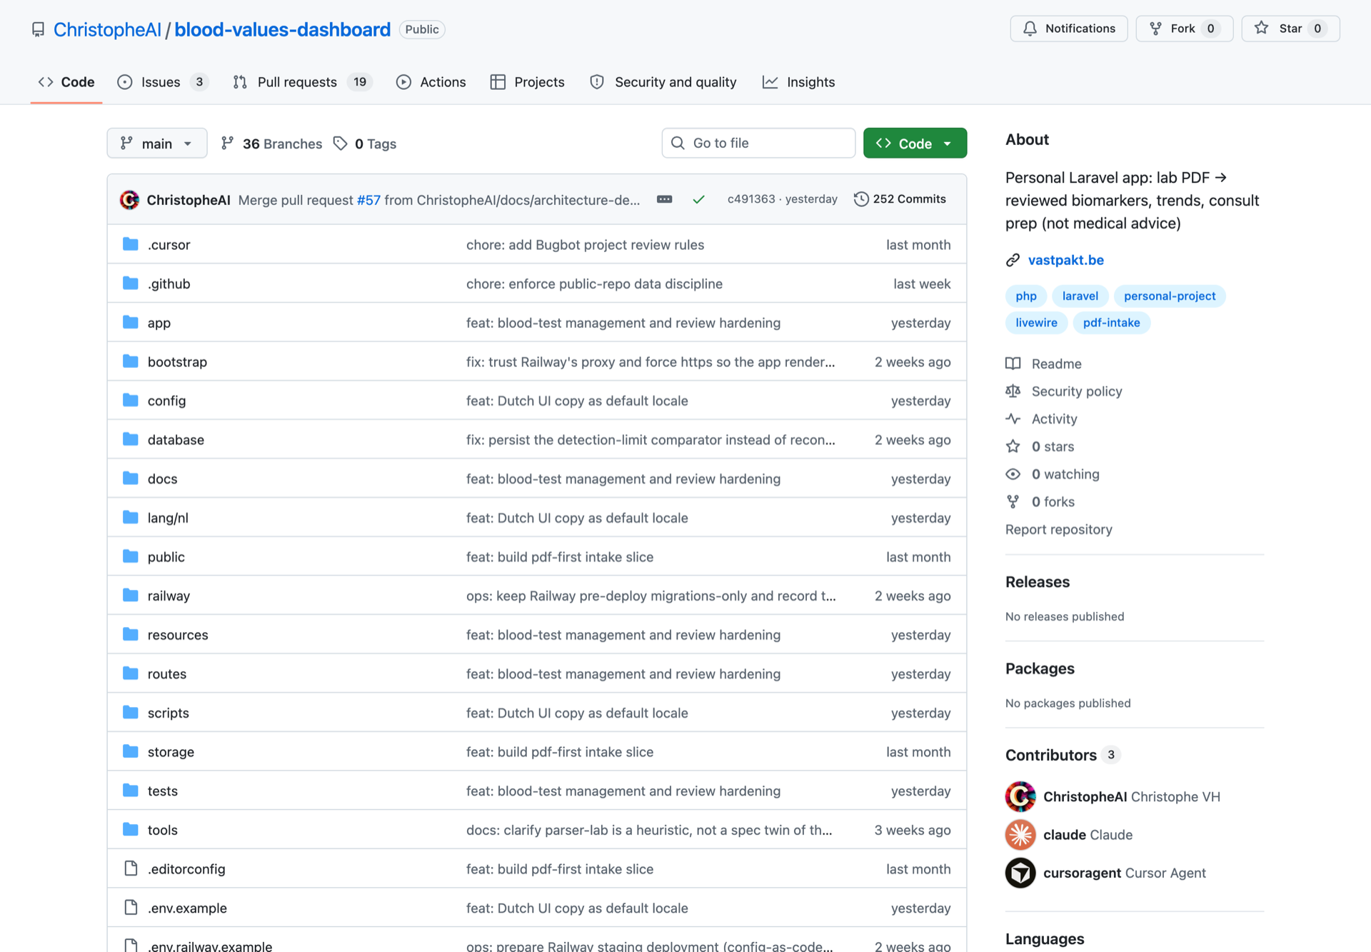
Task: View the Insights tab
Action: (799, 82)
